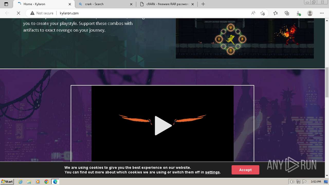Close the crark - Search tab
Screen dimensions: 329x185
131,4
